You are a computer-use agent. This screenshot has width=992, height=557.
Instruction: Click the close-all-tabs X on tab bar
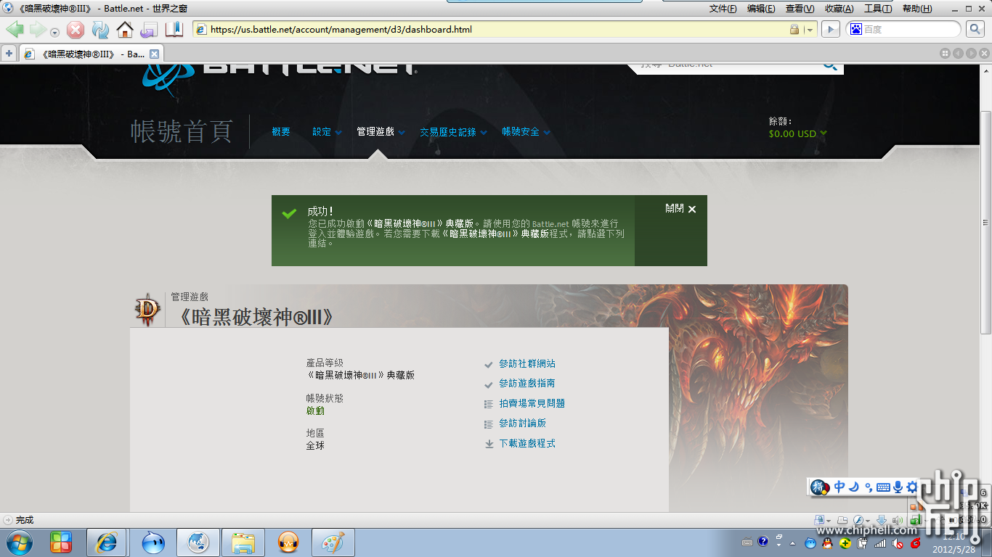[x=983, y=54]
